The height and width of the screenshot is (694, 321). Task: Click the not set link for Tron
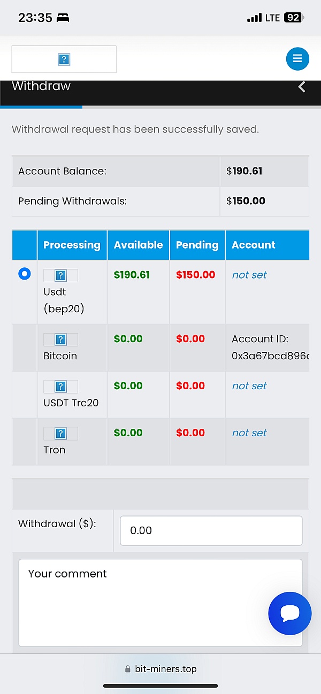[249, 433]
